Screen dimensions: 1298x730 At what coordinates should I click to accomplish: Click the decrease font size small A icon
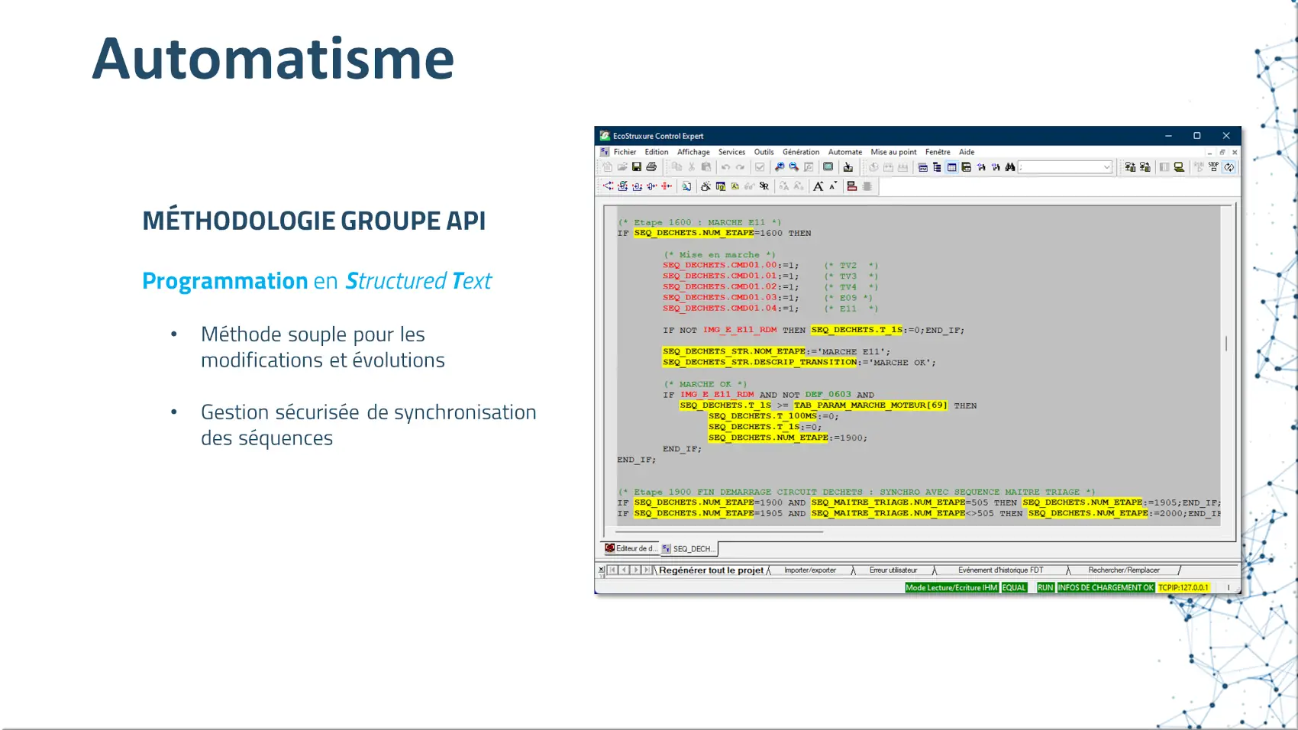[x=833, y=186]
